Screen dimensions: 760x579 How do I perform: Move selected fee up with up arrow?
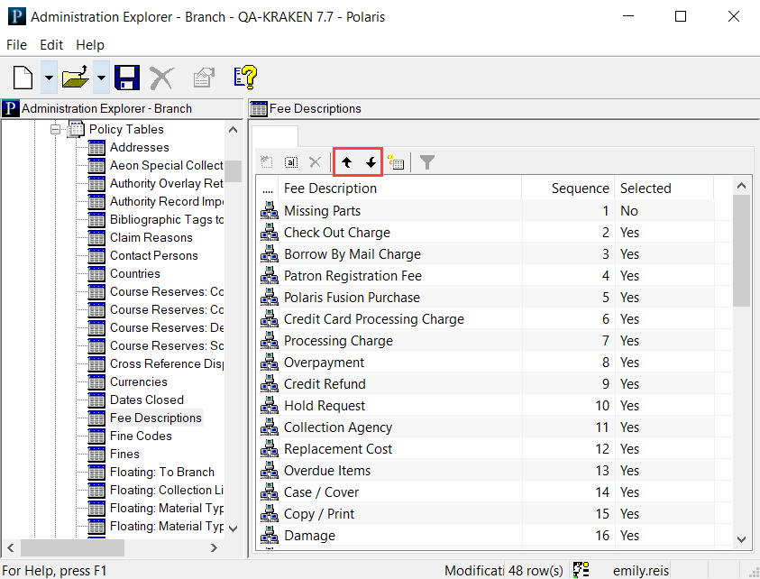347,162
